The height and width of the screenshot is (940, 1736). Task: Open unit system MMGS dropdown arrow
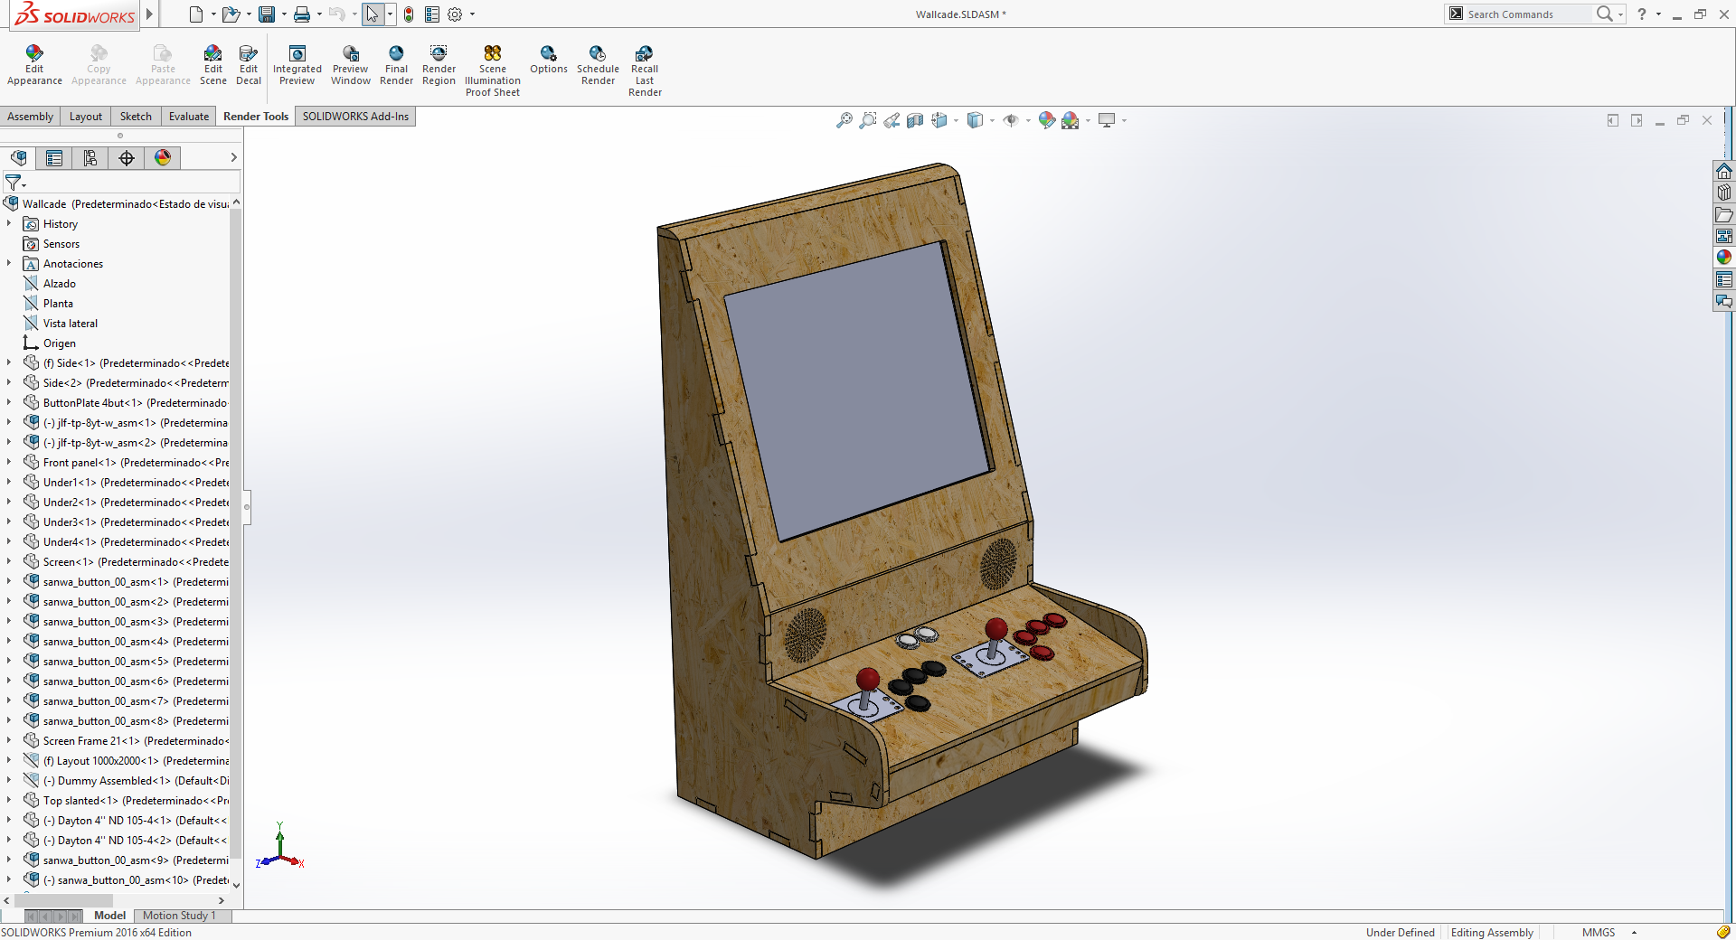pyautogui.click(x=1634, y=933)
